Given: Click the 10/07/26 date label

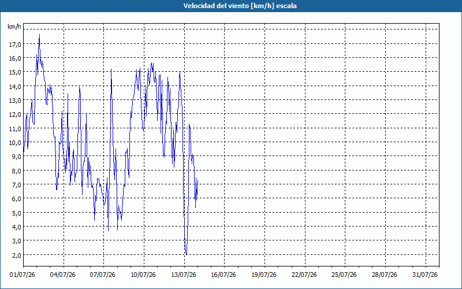Looking at the screenshot, I should coord(143,275).
